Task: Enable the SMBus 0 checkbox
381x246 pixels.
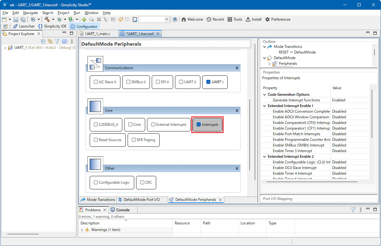Action: point(128,82)
